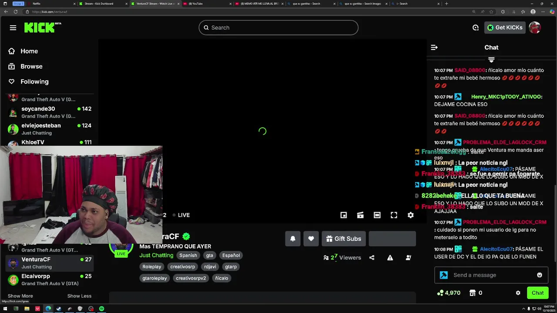Click Show More in sidebar

tap(20, 296)
